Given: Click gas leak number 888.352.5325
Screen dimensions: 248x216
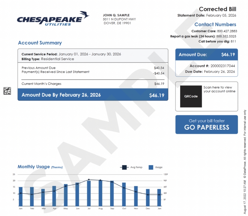Looking at the screenshot, I should point(226,36).
